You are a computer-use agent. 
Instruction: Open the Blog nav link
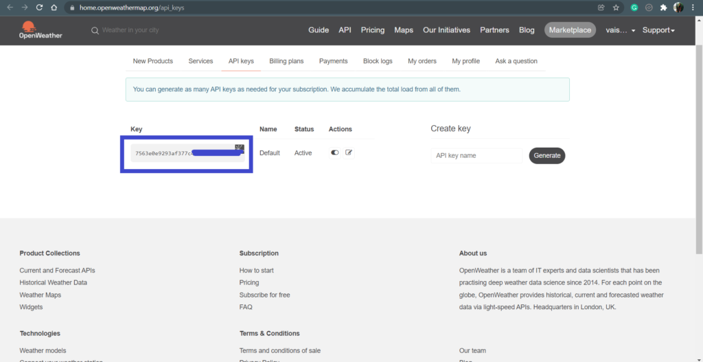[527, 30]
